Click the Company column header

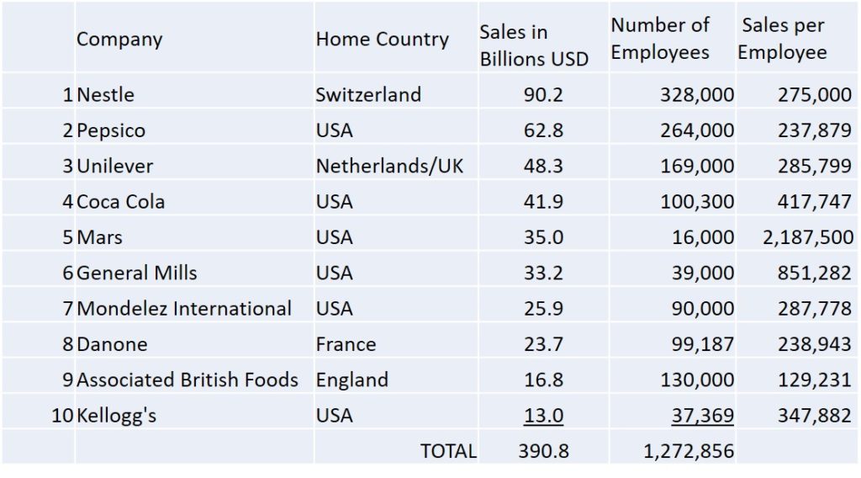(x=119, y=40)
